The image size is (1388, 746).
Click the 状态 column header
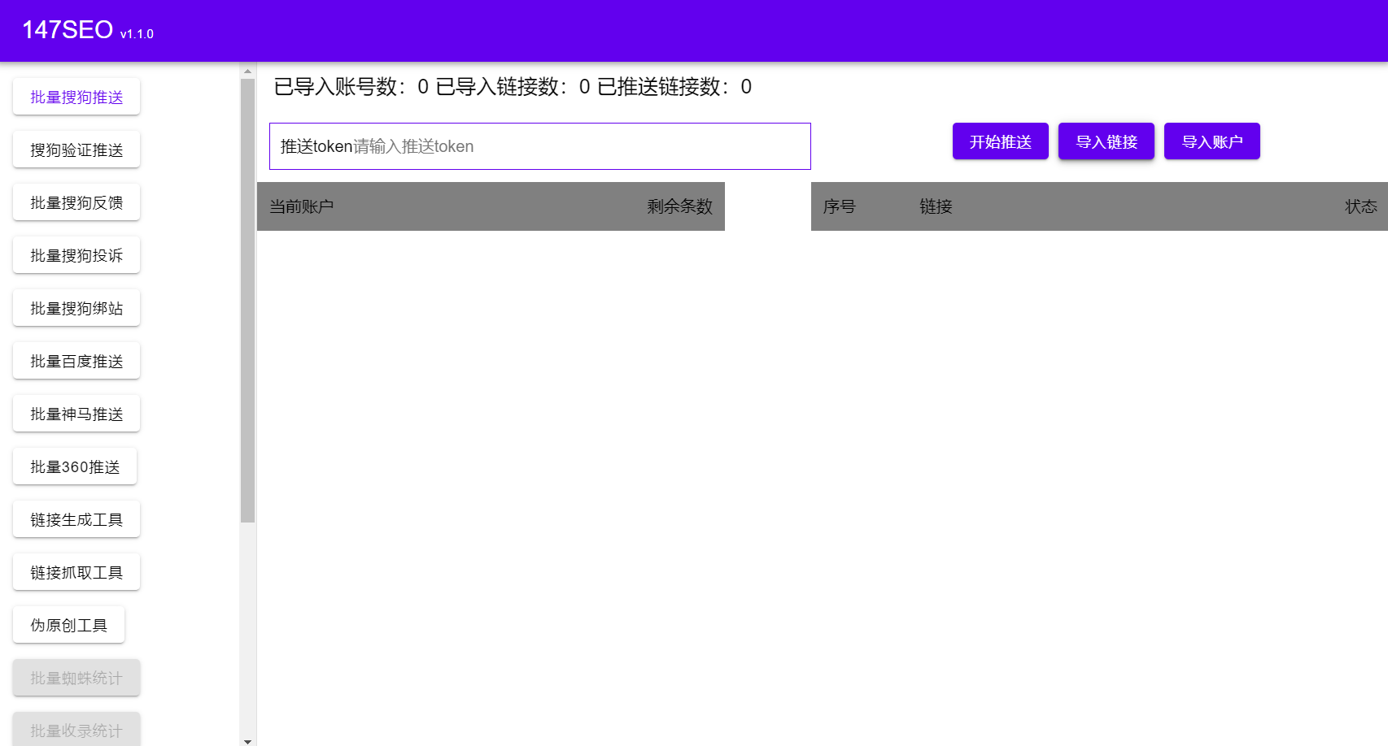1361,206
